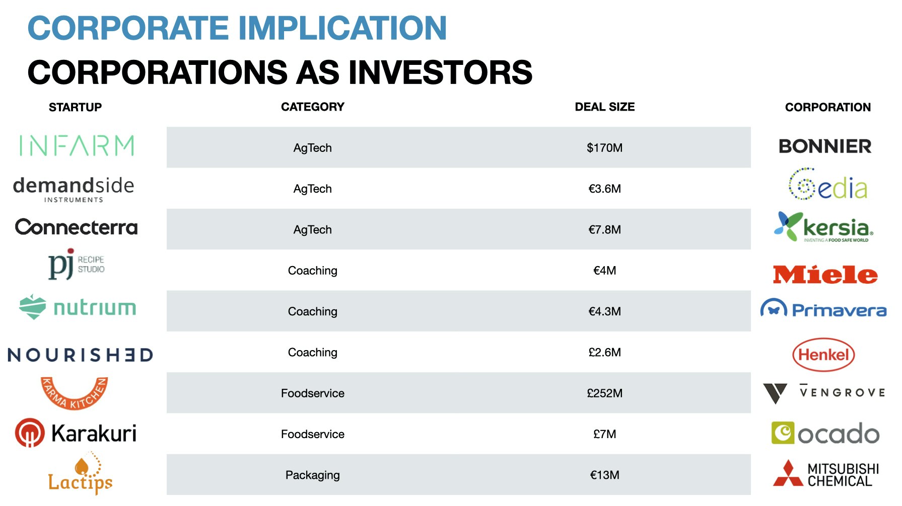Click the CORPORATE IMPLICATION blue title

point(237,28)
